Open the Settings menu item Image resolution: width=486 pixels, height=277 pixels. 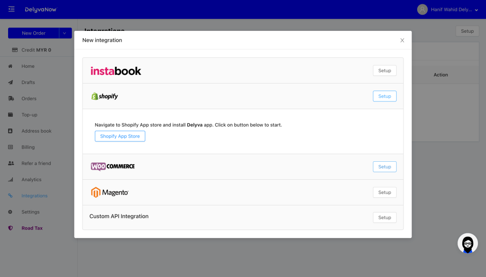coord(30,212)
